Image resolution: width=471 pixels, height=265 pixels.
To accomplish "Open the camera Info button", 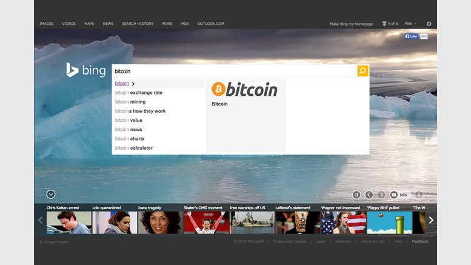I will [398, 195].
